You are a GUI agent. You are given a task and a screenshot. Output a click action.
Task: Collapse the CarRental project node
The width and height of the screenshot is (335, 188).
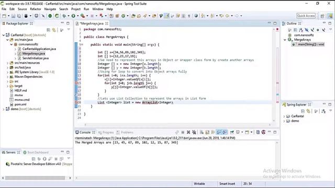(x=4, y=35)
